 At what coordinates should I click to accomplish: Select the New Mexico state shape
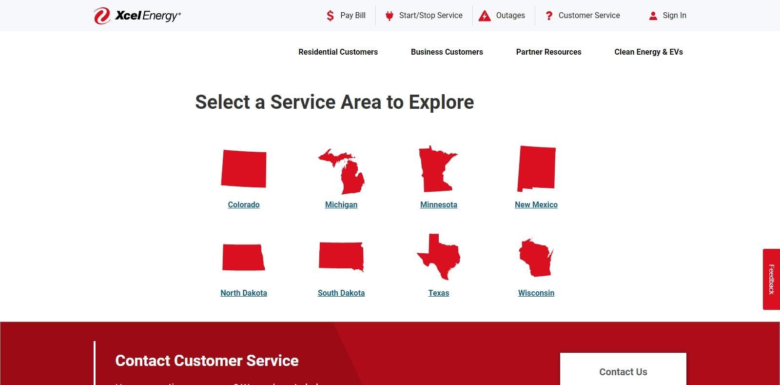point(536,168)
